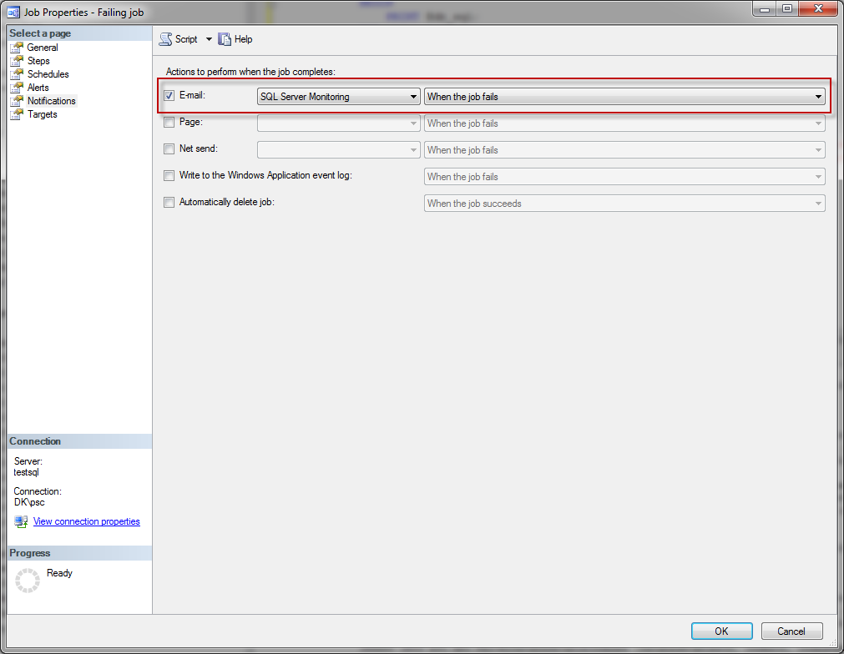Click 'Actions to perform when the job completes' label
The width and height of the screenshot is (844, 654).
(250, 72)
